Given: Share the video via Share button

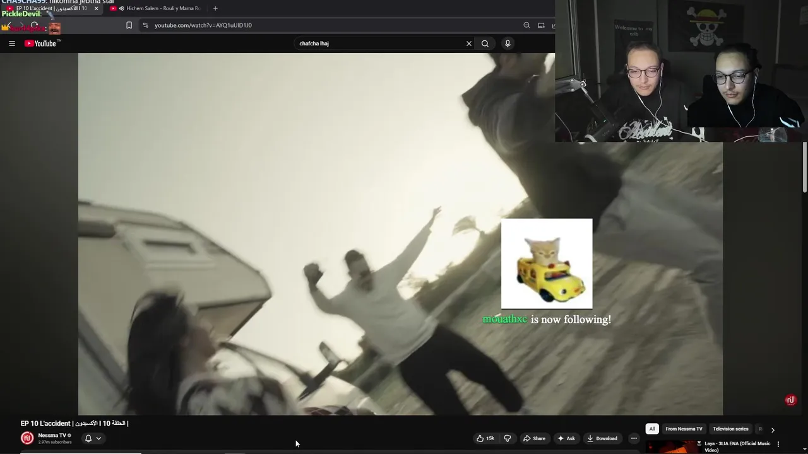Looking at the screenshot, I should (x=534, y=438).
